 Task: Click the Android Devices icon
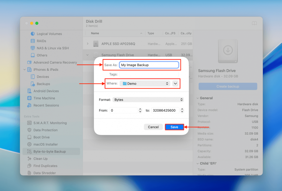[x=29, y=91]
